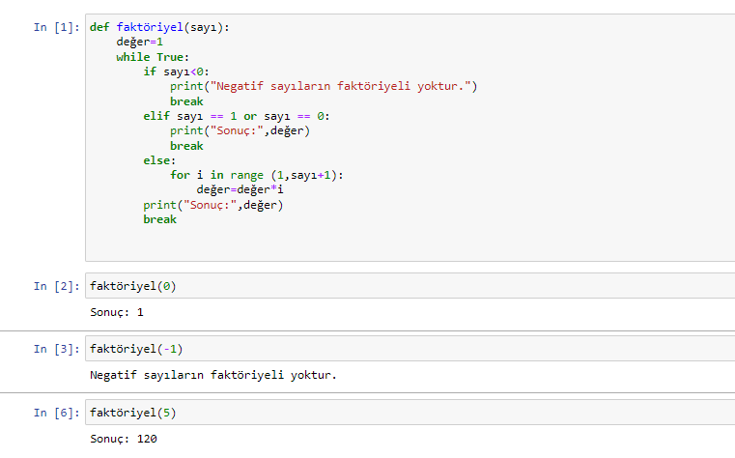
Task: Click the elif sayı == 1 line
Action: [237, 116]
